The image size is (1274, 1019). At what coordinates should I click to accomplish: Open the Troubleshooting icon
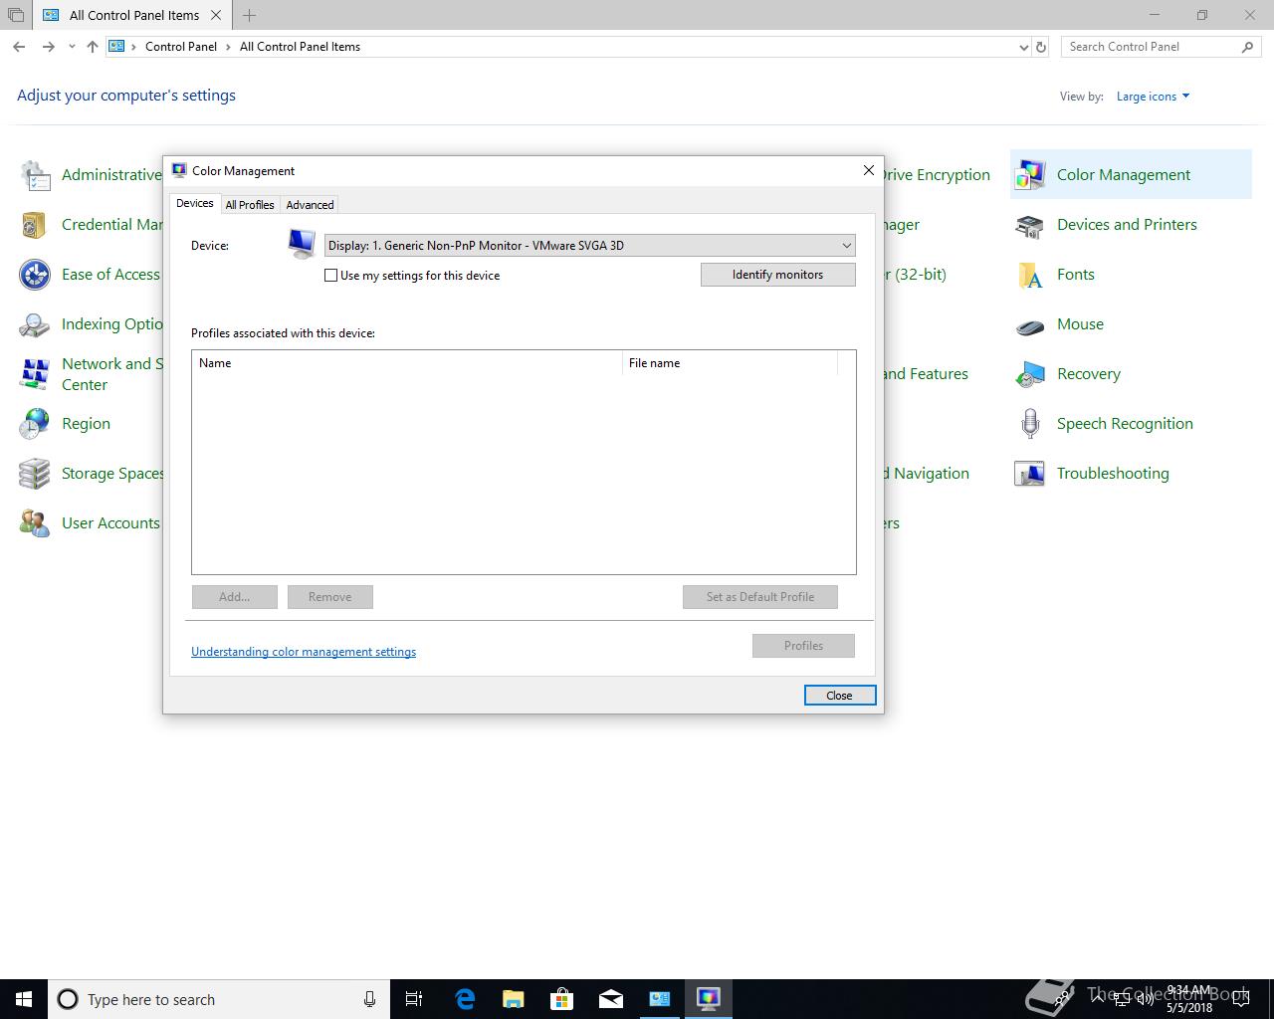tap(1029, 474)
